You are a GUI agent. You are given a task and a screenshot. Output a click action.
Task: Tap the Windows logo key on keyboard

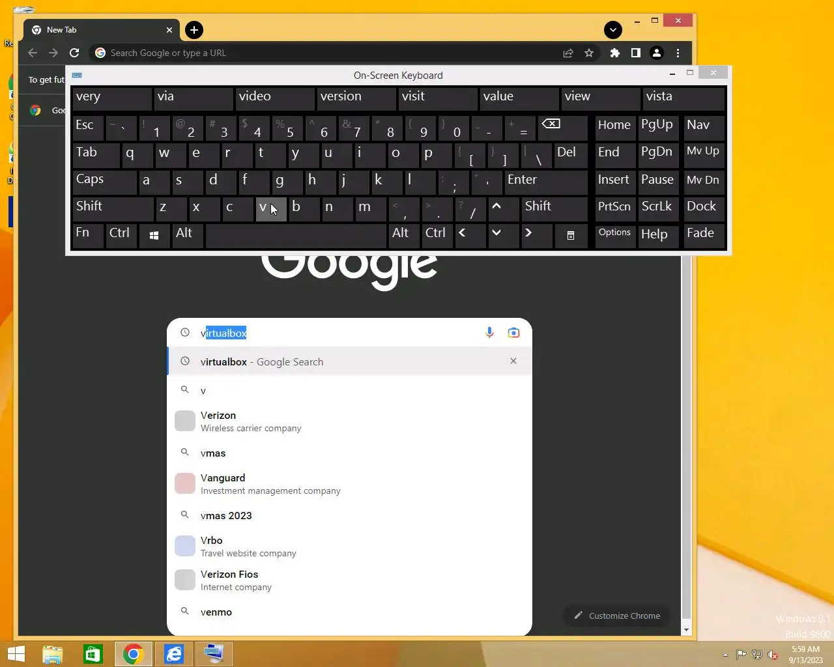[x=154, y=235]
